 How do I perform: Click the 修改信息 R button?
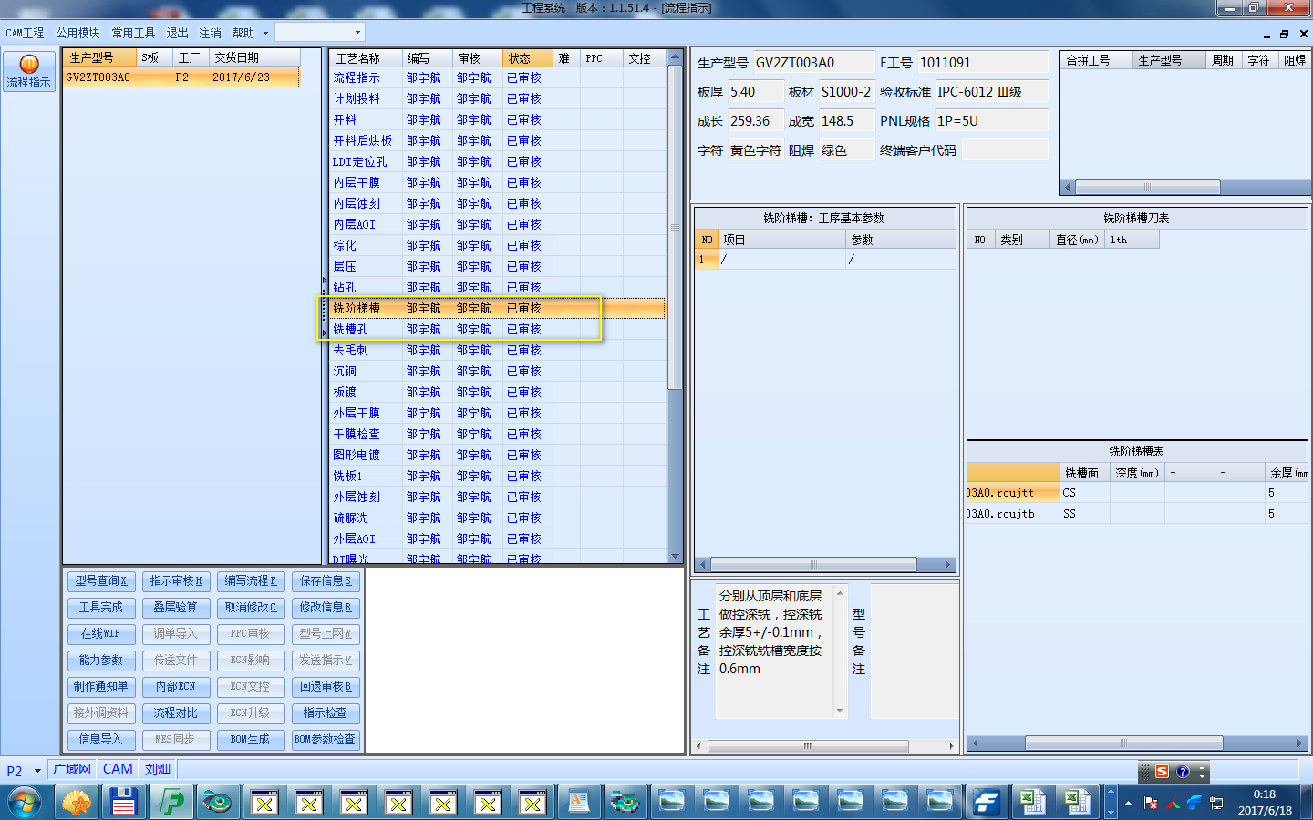pos(326,608)
